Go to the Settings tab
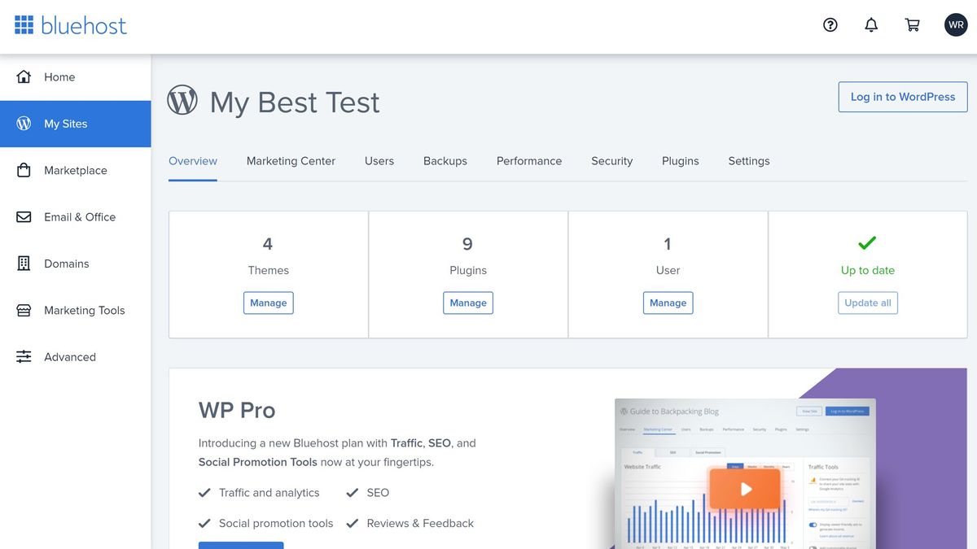Viewport: 977px width, 549px height. pos(749,161)
